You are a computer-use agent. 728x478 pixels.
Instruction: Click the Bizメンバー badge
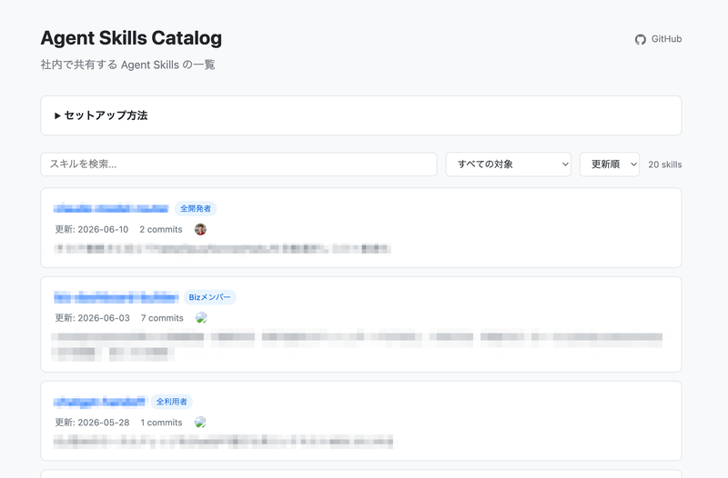[210, 297]
